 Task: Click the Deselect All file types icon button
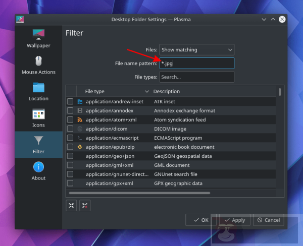coord(85,206)
